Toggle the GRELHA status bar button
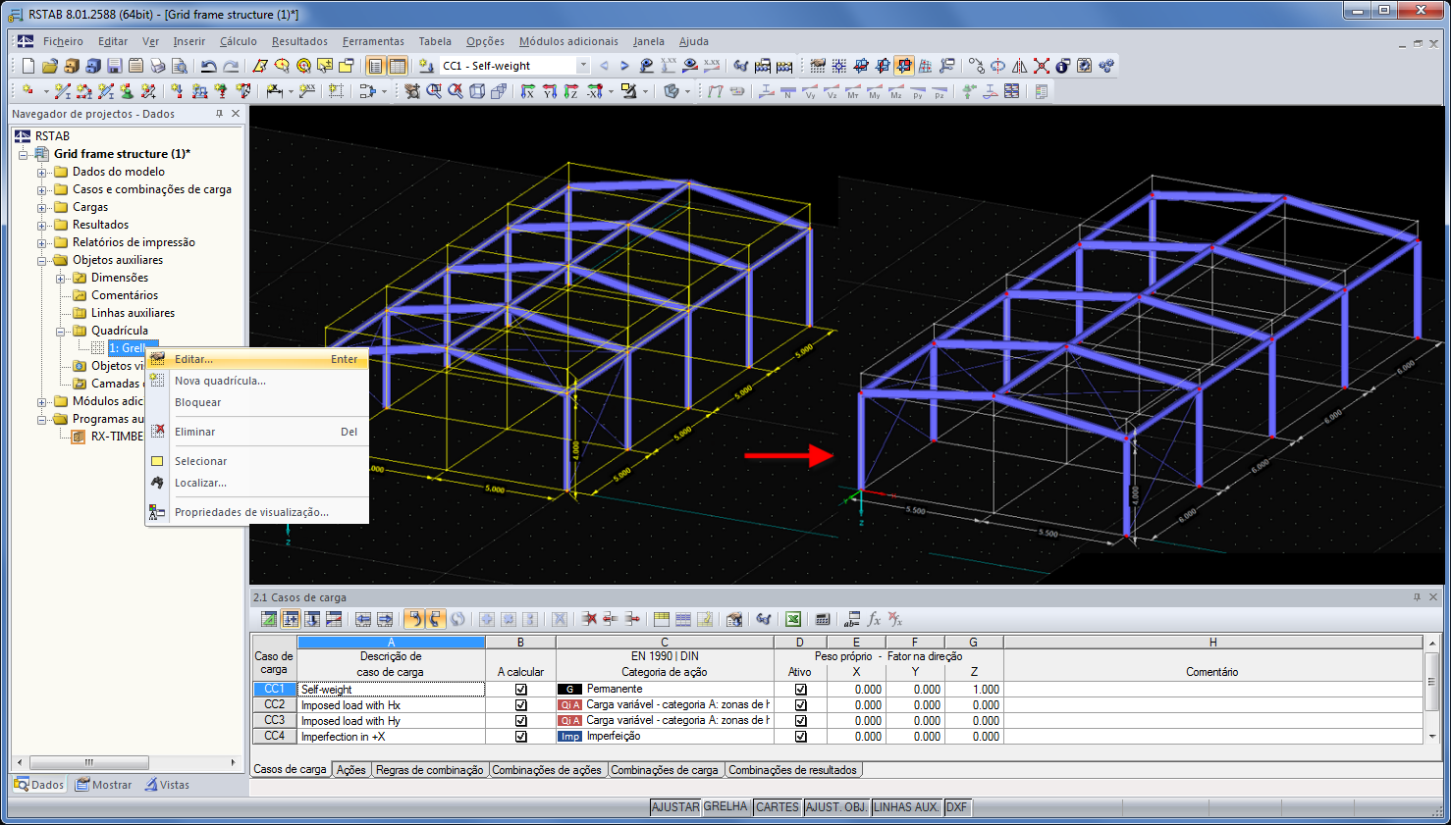The image size is (1451, 825). point(725,806)
